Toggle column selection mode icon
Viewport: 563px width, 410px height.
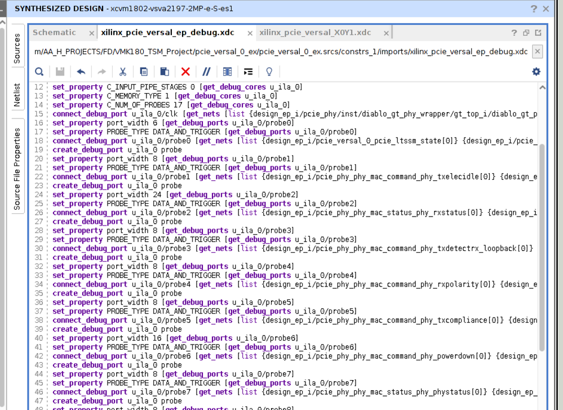(x=227, y=72)
